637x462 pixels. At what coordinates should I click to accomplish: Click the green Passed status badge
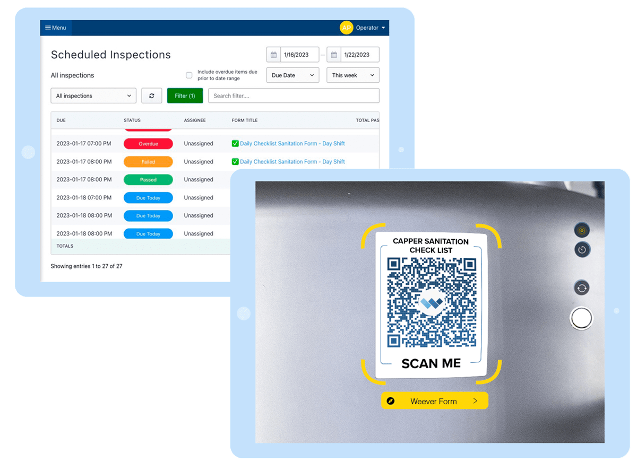click(x=148, y=180)
